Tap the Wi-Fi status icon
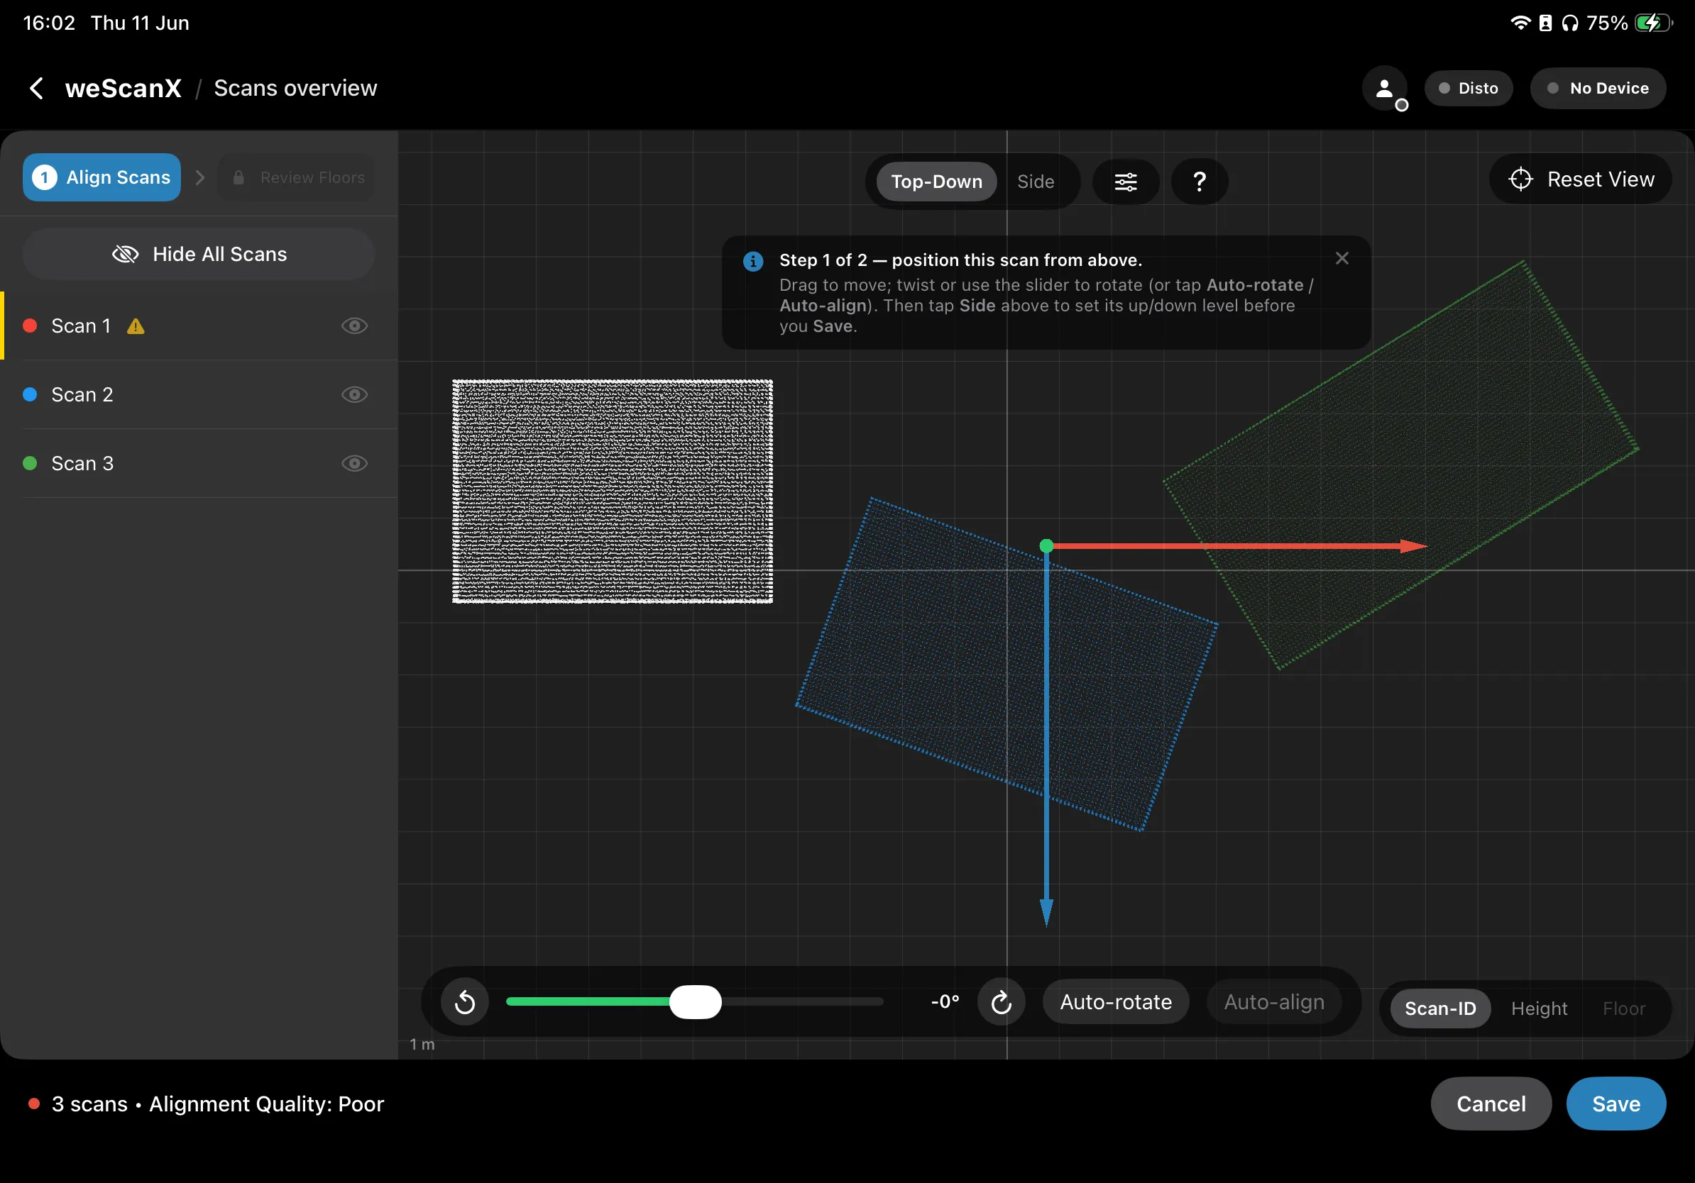 (x=1520, y=23)
